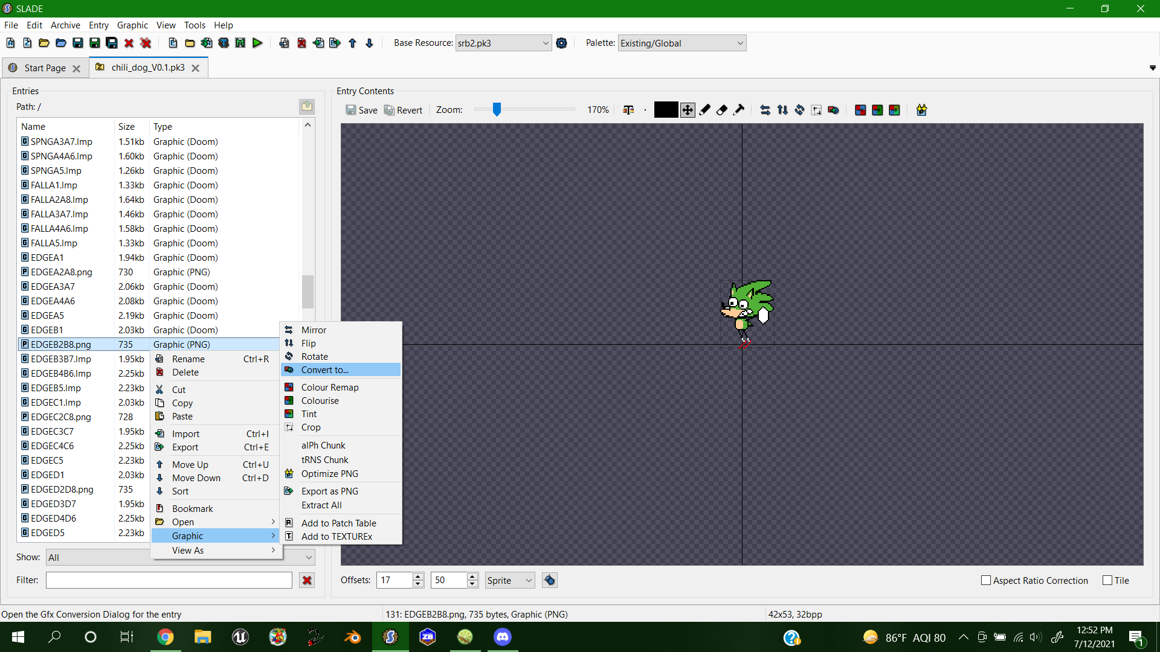Viewport: 1160px width, 652px height.
Task: Click the Zoom slider handle
Action: pos(497,109)
